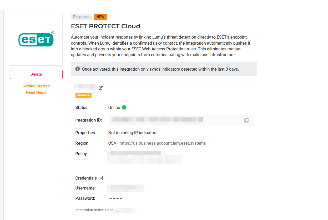Click the 'Properties:' label

(86, 133)
